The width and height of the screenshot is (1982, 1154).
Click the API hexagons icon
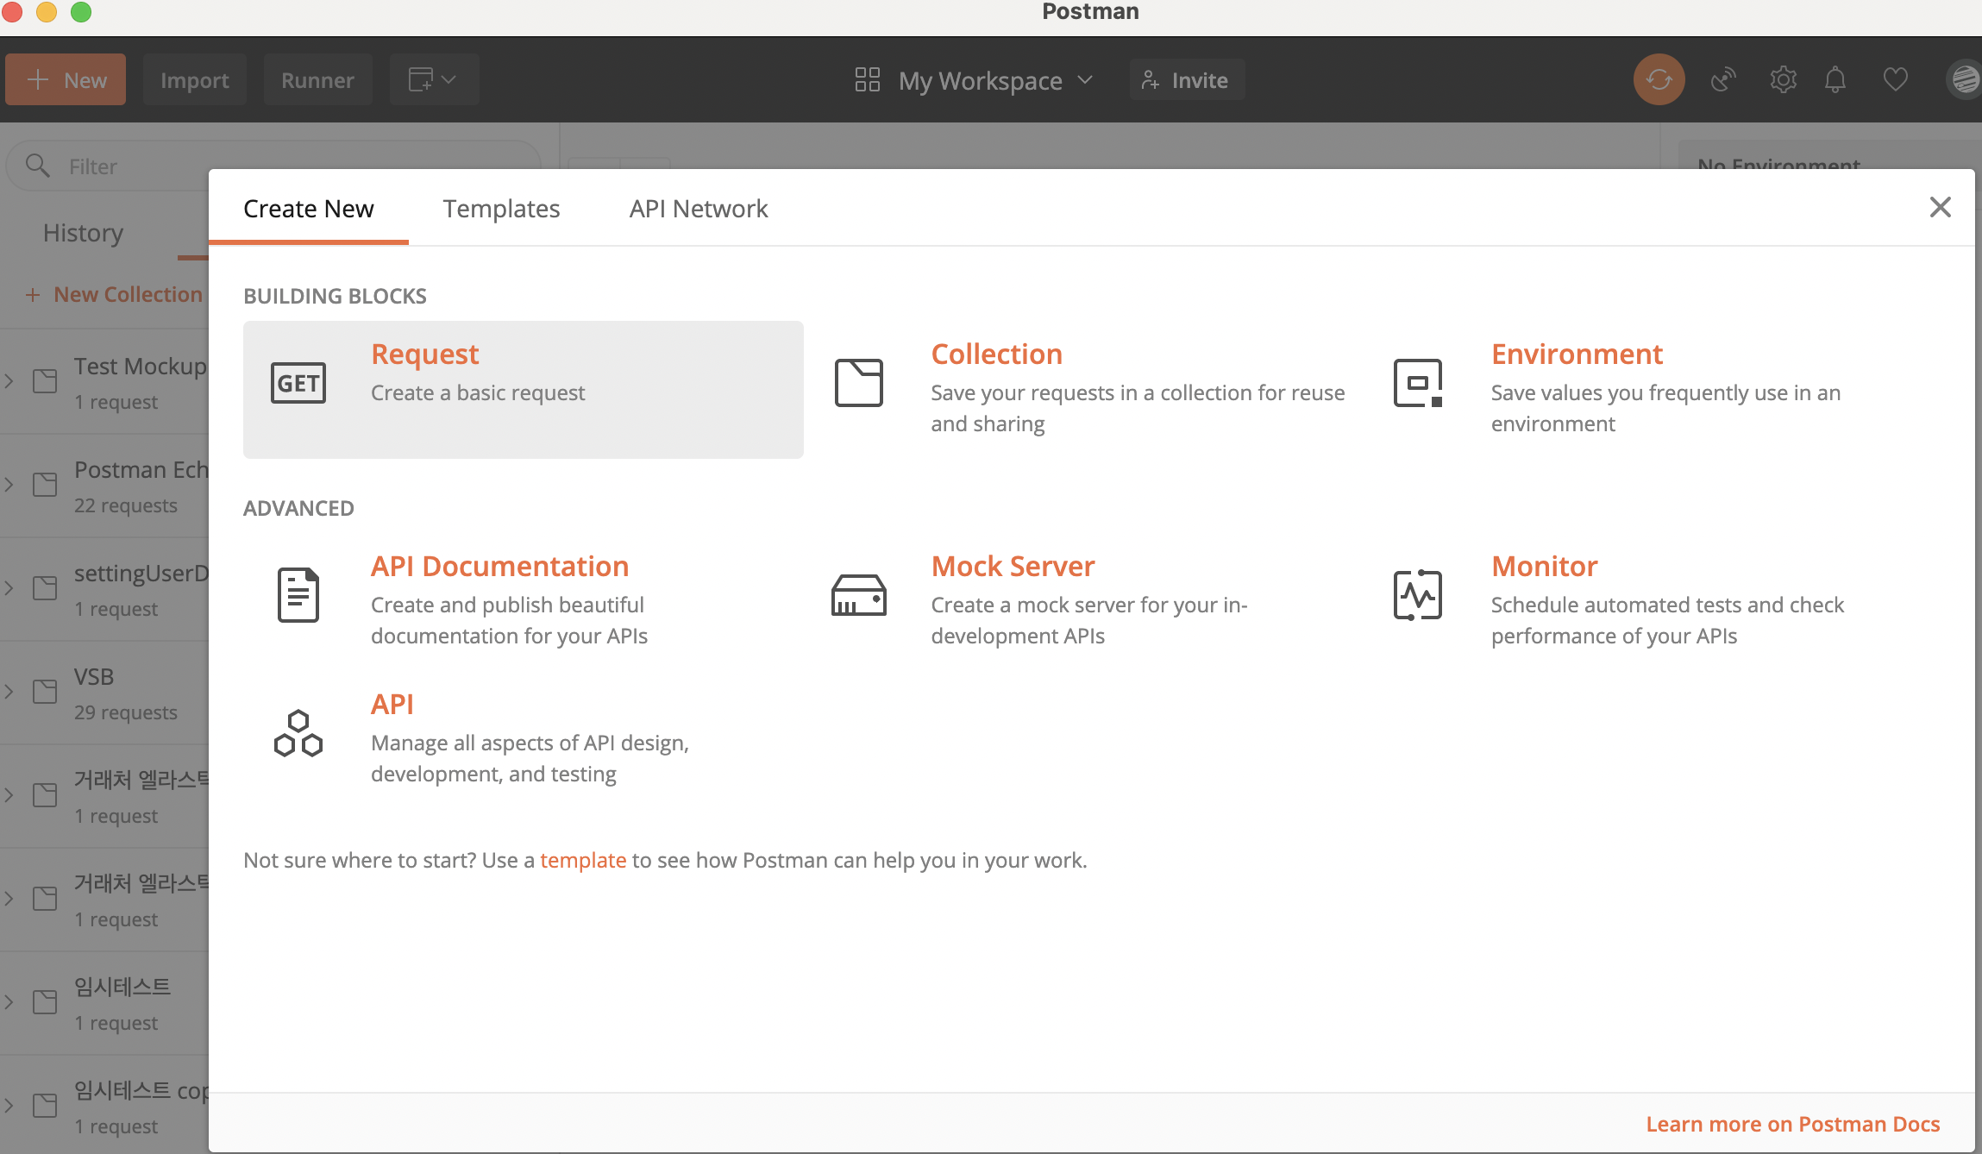(298, 733)
